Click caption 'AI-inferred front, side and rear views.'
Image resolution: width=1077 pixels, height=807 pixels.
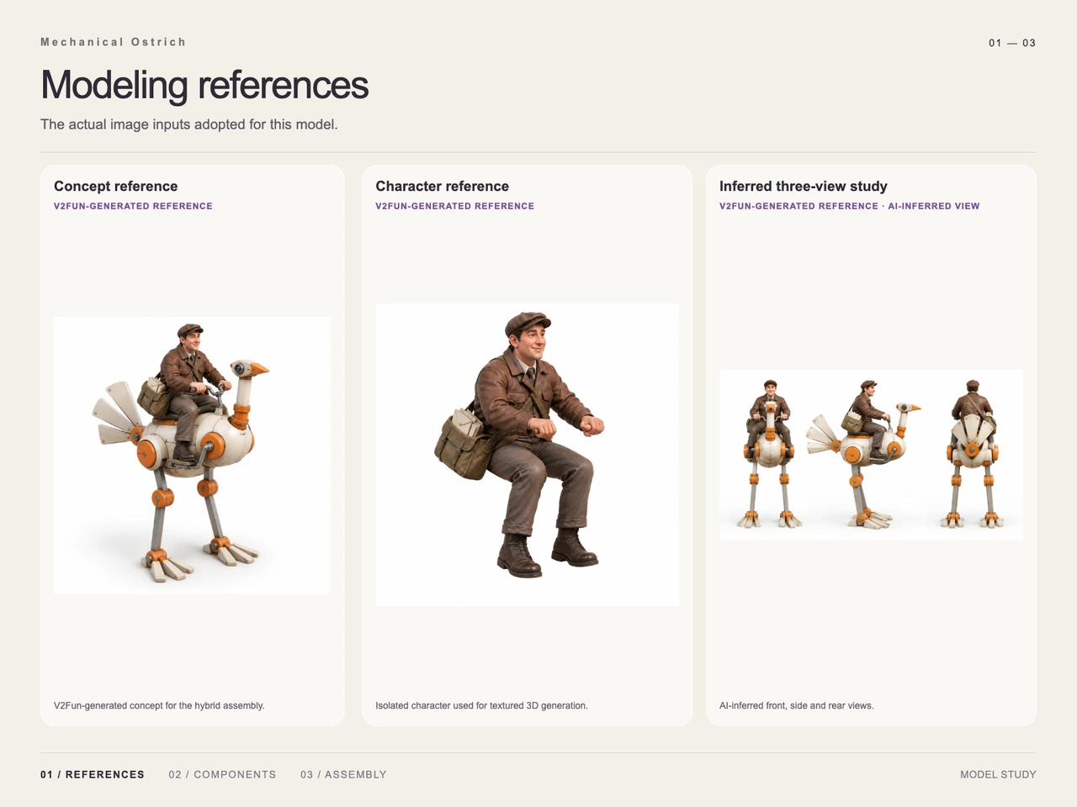click(x=797, y=705)
